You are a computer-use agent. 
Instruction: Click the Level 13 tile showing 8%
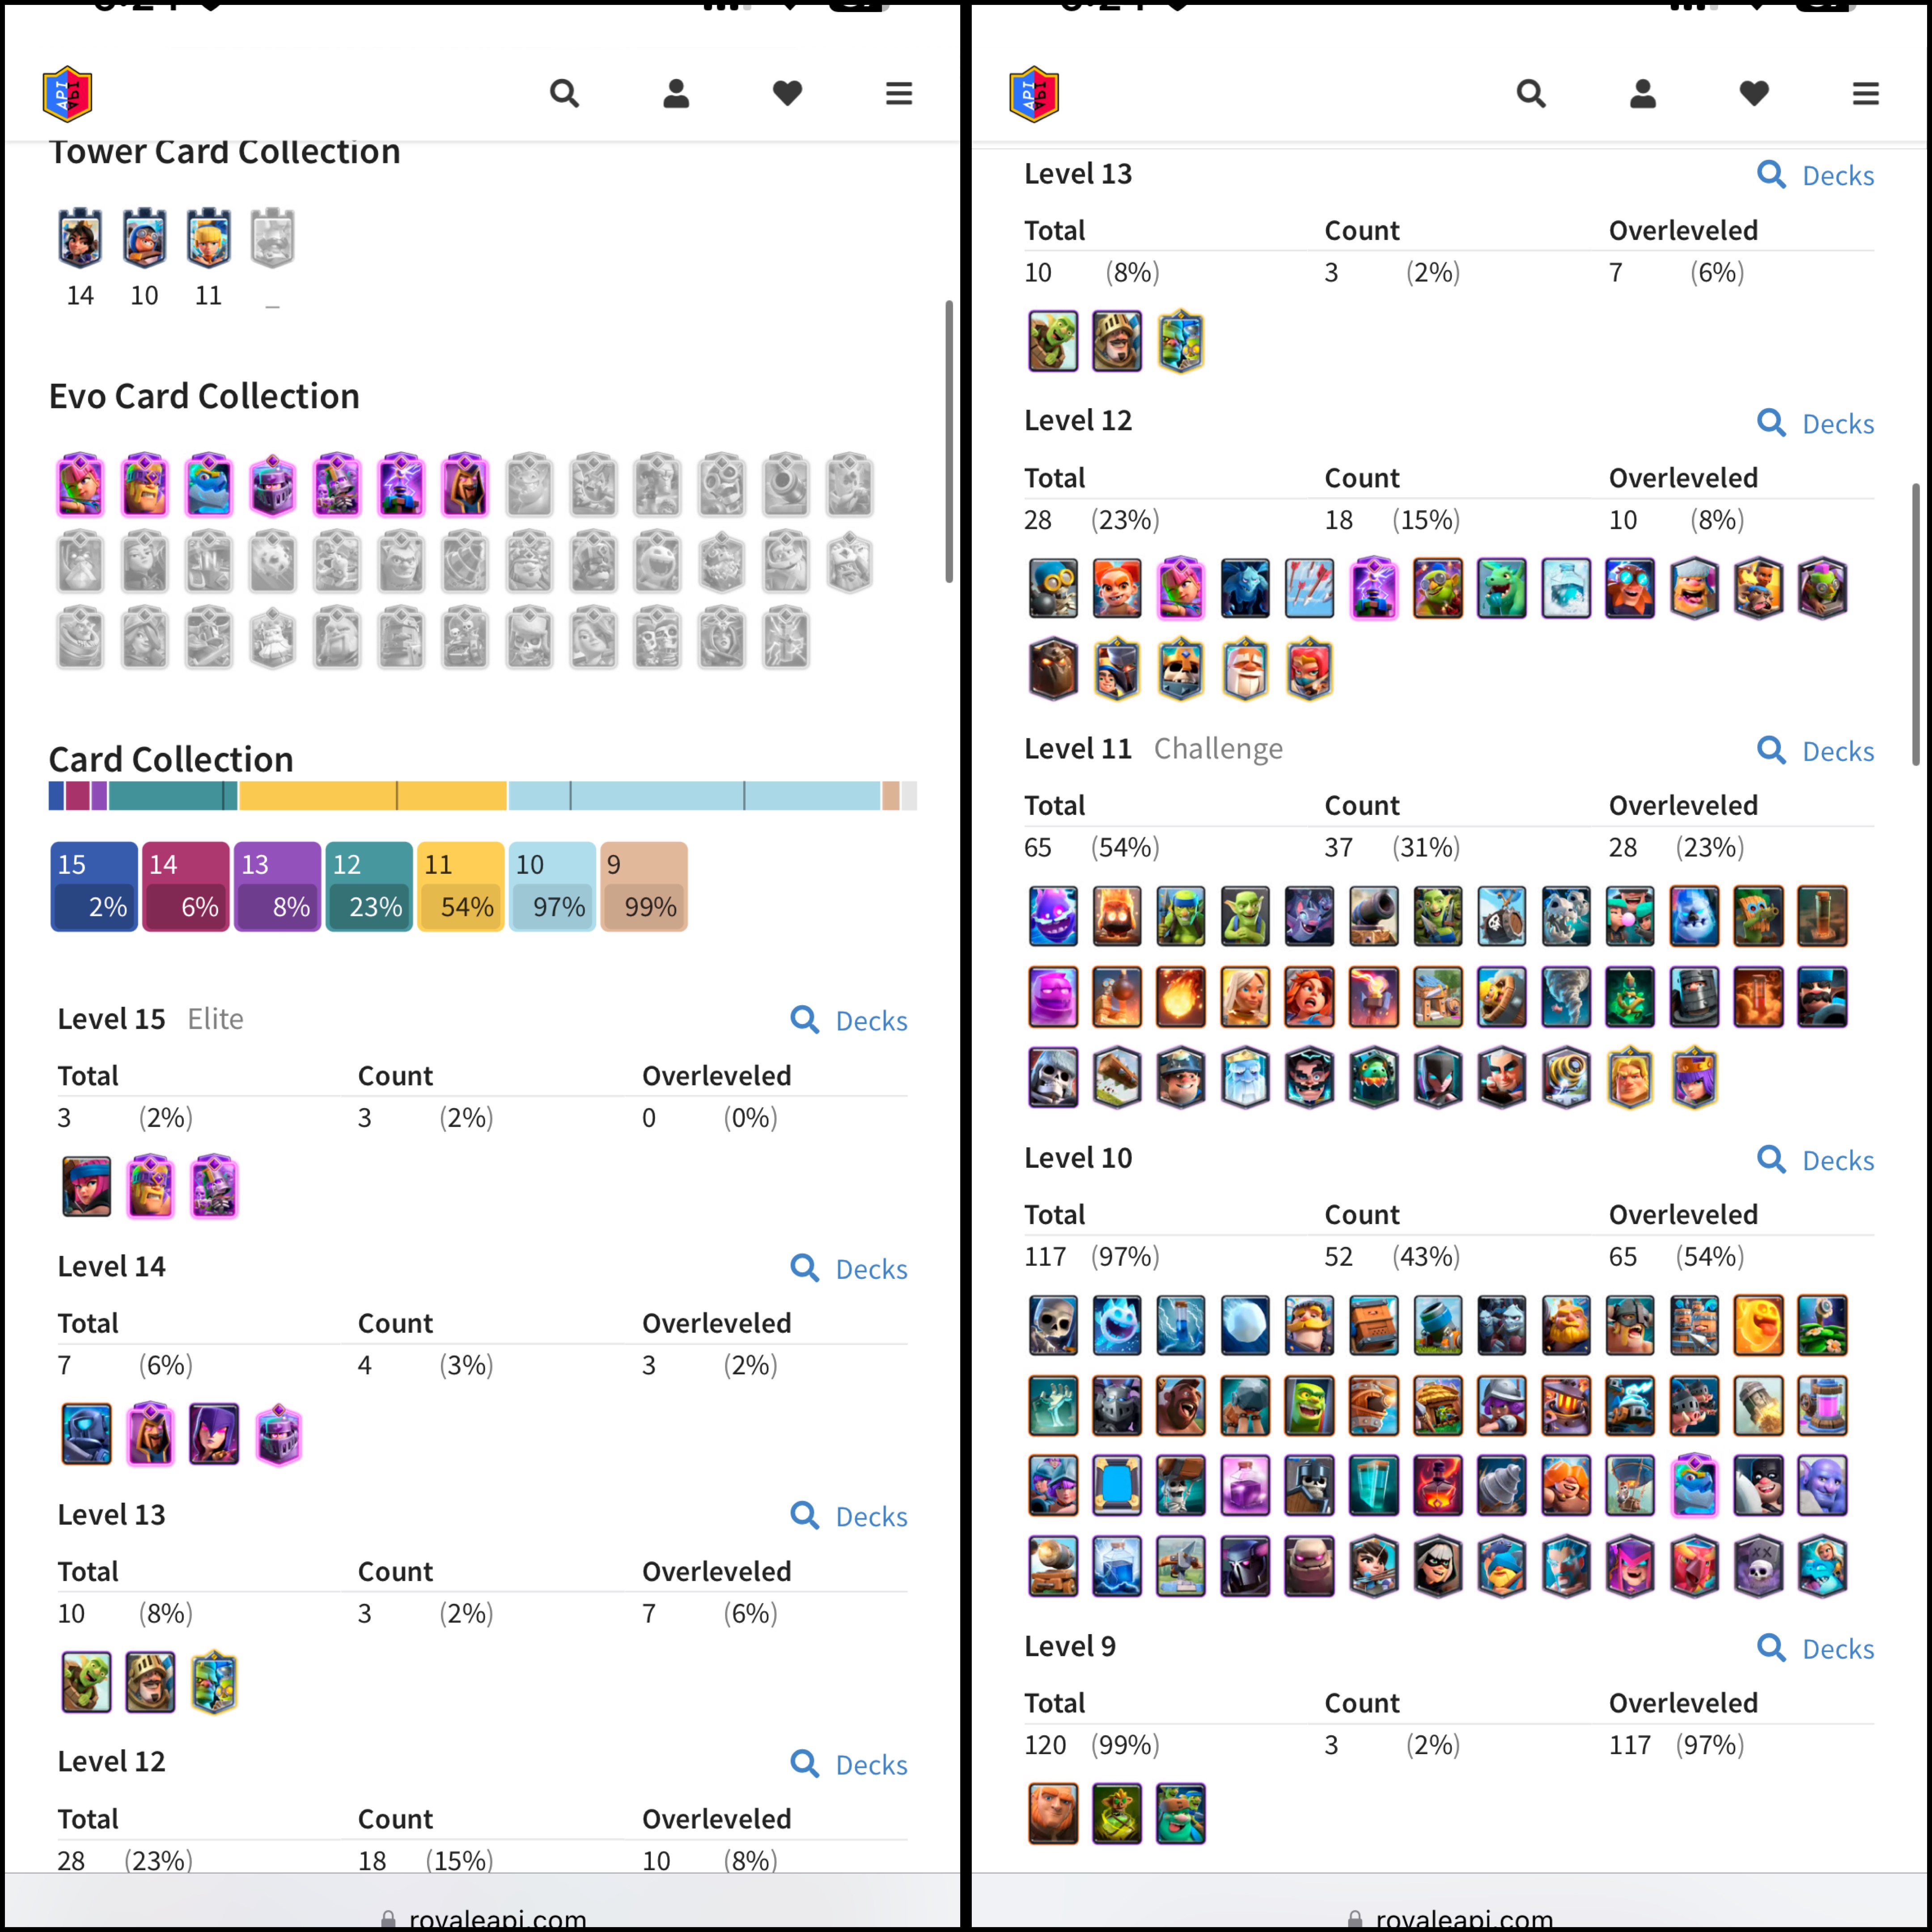(x=278, y=887)
